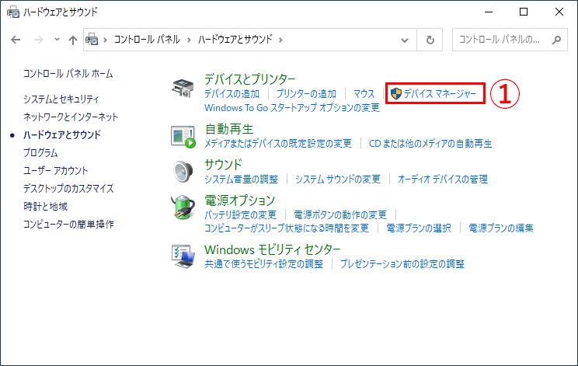The height and width of the screenshot is (366, 578).
Task: Open 自動再生 heading
Action: pyautogui.click(x=229, y=129)
